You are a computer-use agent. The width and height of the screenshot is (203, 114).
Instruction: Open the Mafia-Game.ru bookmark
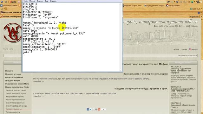pyautogui.click(x=173, y=6)
